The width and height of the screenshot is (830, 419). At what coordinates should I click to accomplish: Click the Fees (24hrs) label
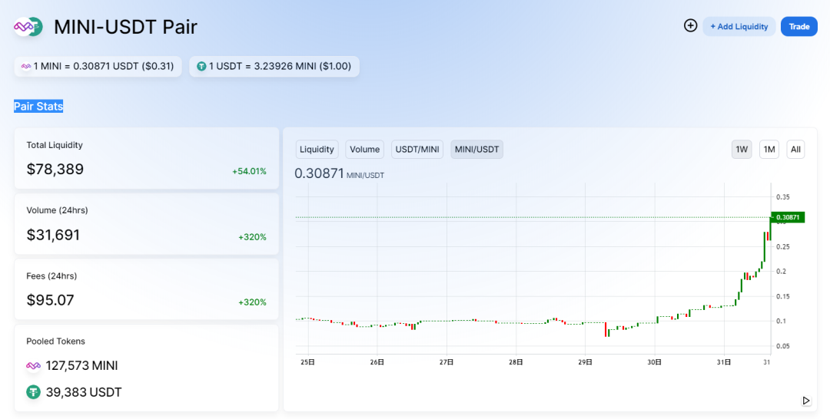51,275
